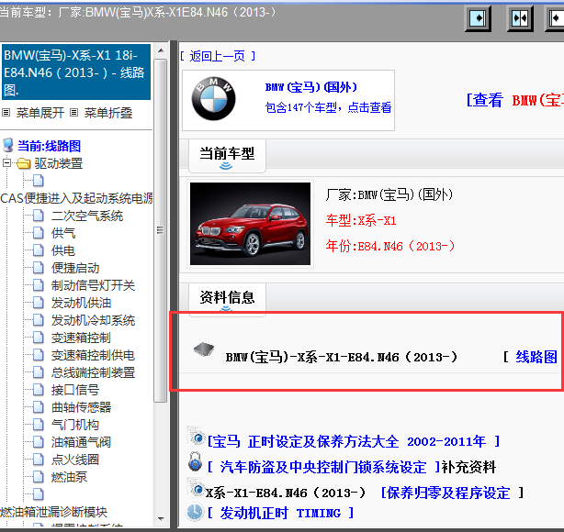
Task: Click the expand-right pane arrow button
Action: point(478,18)
